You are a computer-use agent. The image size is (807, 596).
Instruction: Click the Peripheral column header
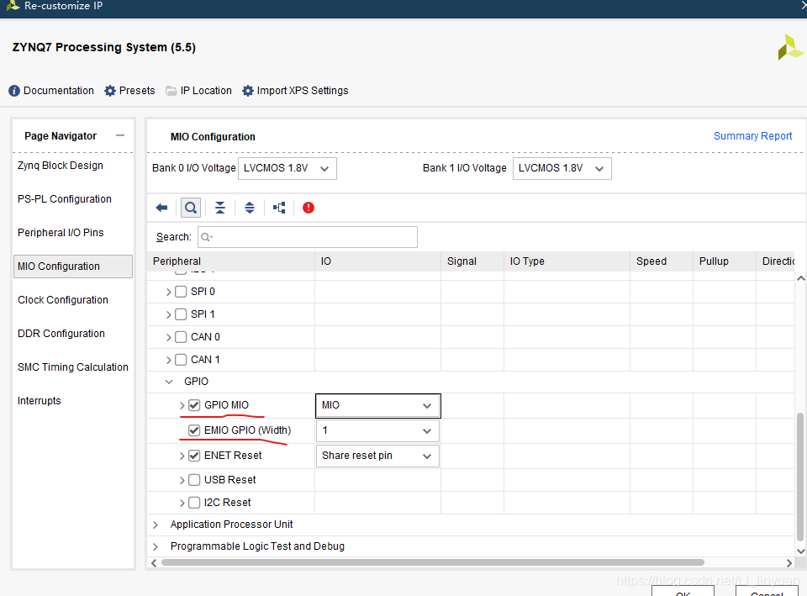pos(231,261)
